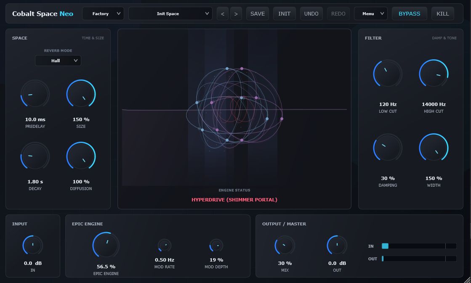Click the IN level meter
Screen dimensions: 471x283
419,246
